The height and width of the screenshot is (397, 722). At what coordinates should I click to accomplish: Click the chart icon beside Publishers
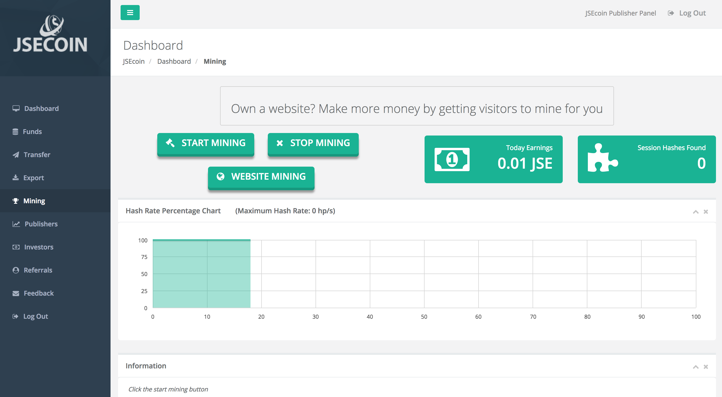click(16, 224)
